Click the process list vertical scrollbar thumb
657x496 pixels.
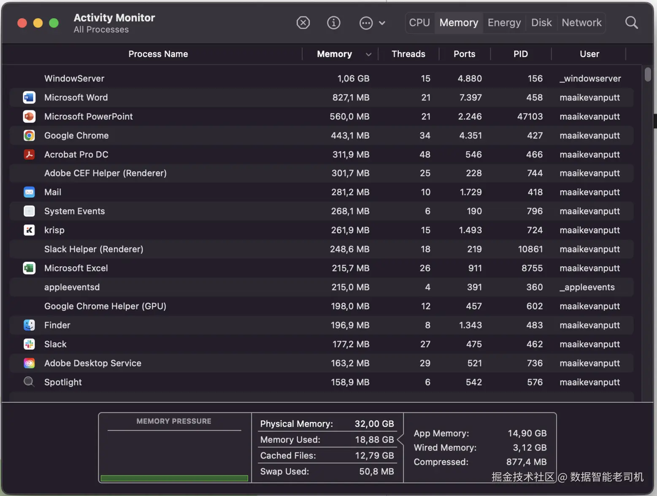[648, 74]
